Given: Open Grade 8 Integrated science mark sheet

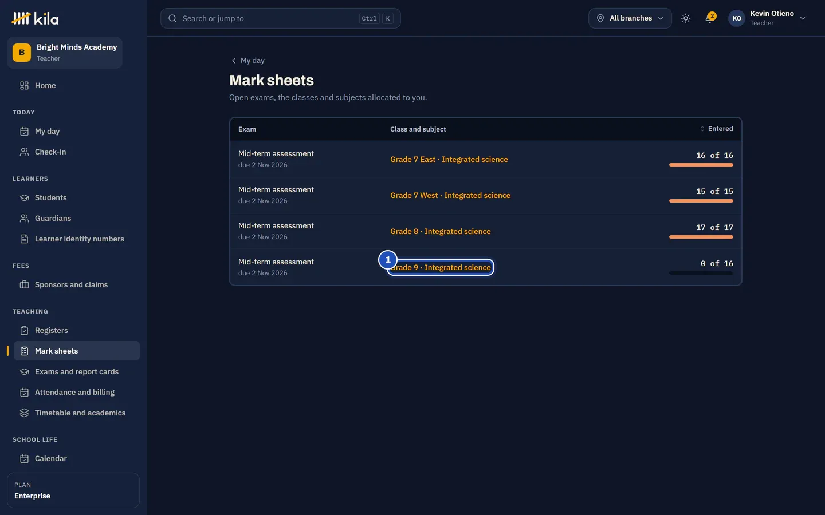Looking at the screenshot, I should pos(441,231).
